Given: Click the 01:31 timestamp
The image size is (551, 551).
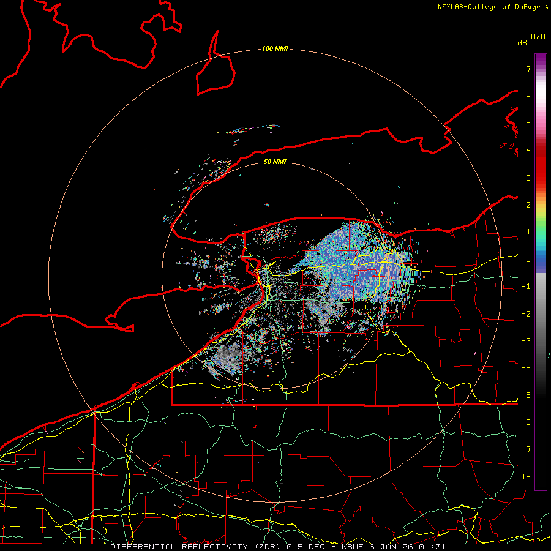Looking at the screenshot, I should pos(432,547).
